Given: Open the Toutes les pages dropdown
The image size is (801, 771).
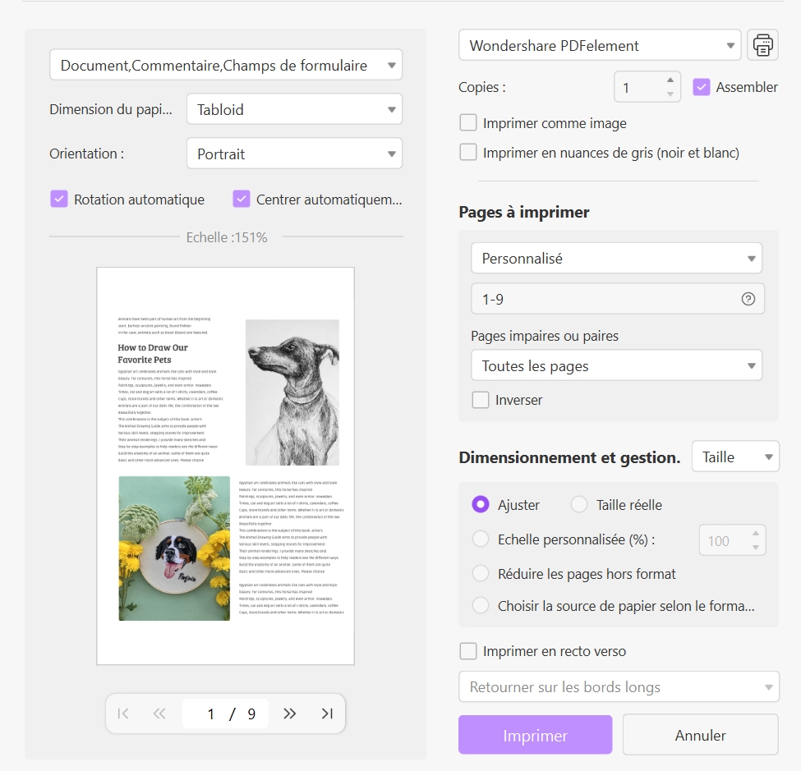Looking at the screenshot, I should coord(617,365).
